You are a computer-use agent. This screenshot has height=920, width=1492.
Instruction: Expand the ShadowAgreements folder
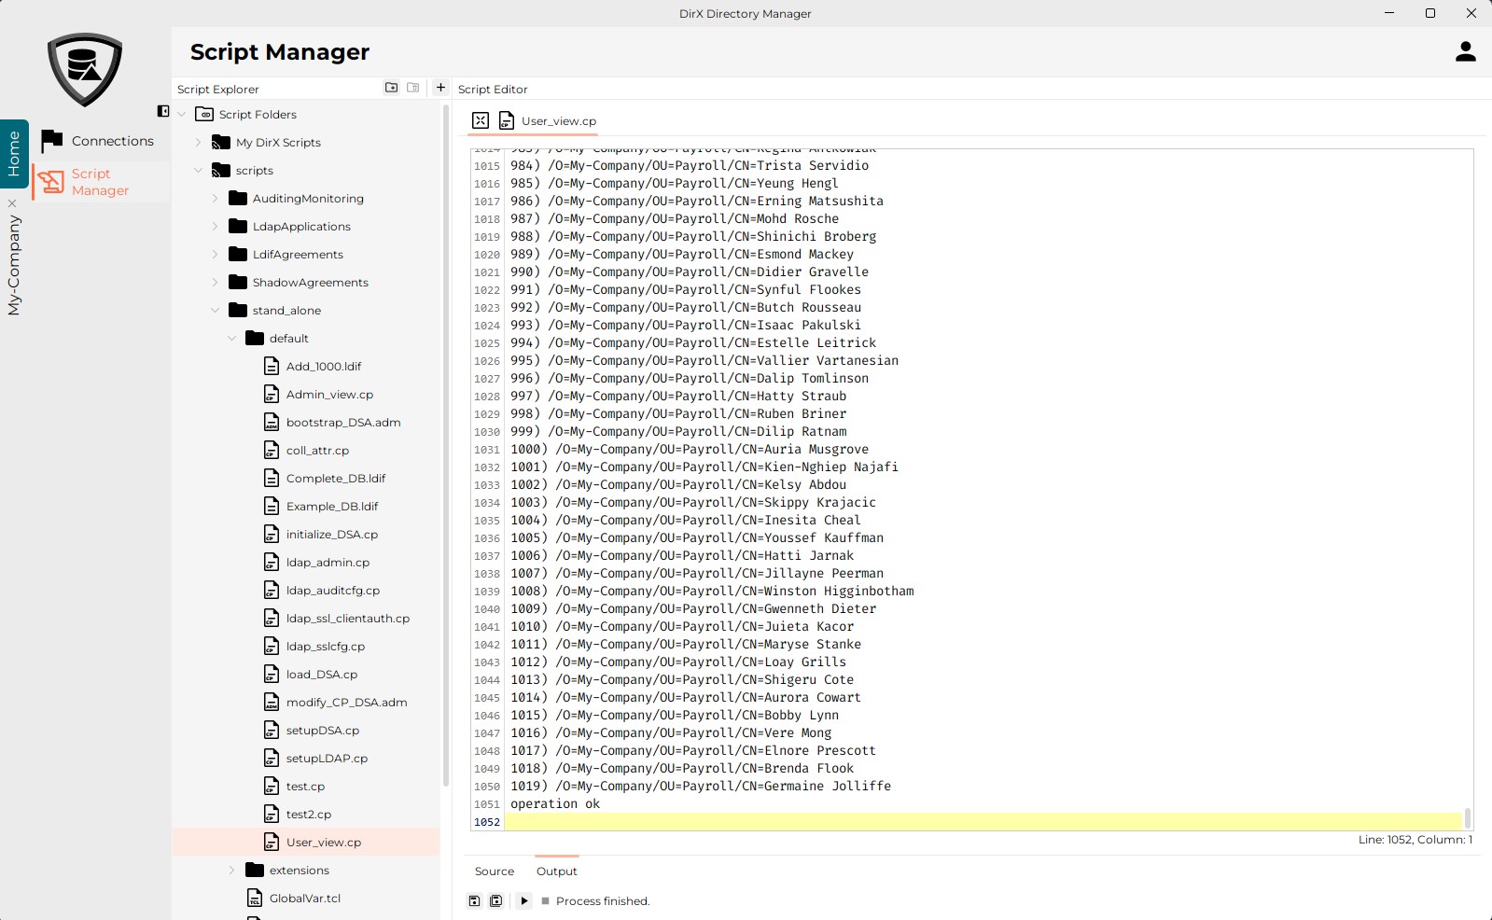pos(215,283)
